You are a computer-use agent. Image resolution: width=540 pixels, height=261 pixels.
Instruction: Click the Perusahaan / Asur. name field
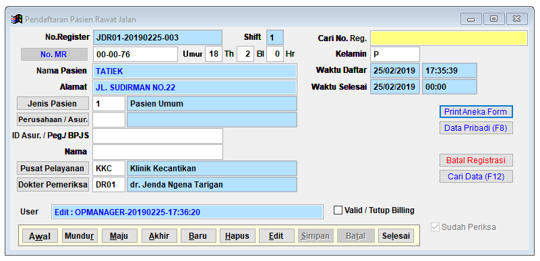212,120
